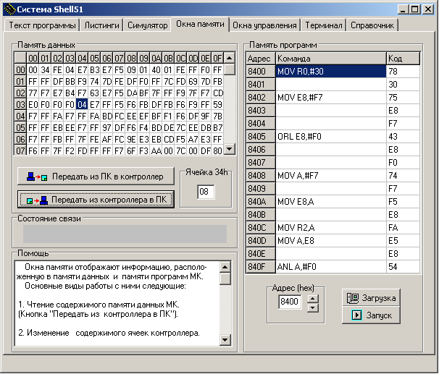
Task: Select the MOV R2,A command cell
Action: point(331,228)
